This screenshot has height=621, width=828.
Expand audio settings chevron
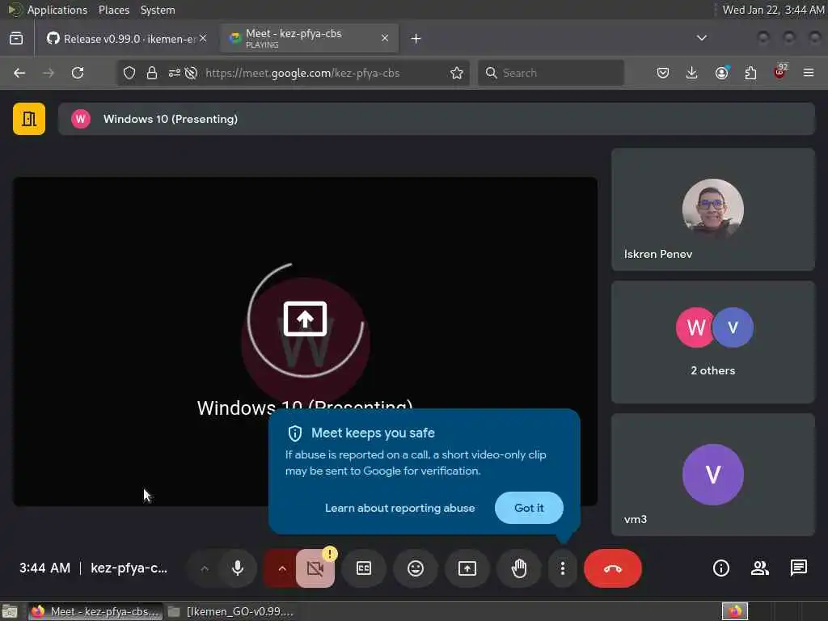click(x=205, y=568)
